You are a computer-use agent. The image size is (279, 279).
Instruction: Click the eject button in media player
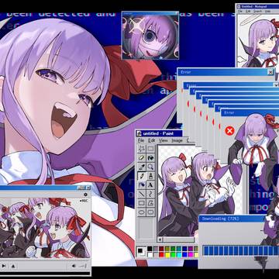click(x=13, y=266)
